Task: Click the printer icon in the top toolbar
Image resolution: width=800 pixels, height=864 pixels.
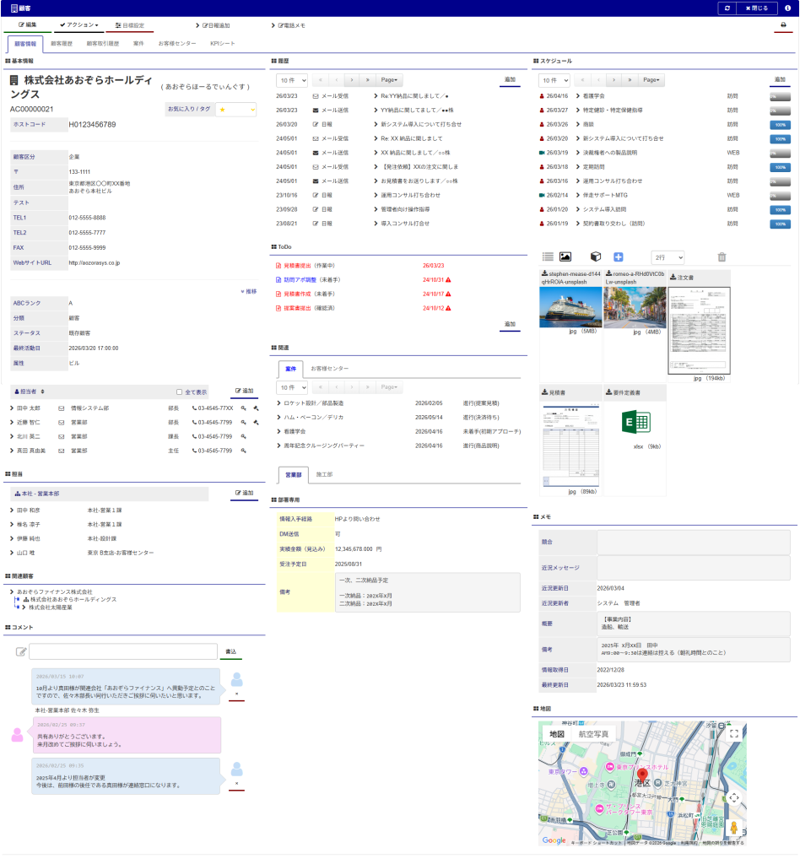Action: click(x=783, y=25)
